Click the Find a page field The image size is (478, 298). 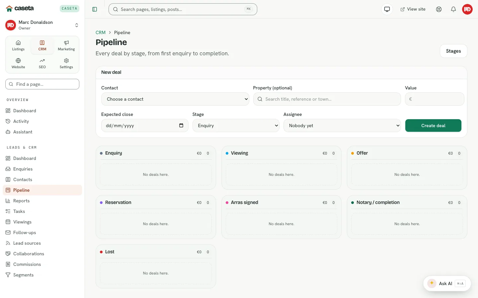coord(42,84)
